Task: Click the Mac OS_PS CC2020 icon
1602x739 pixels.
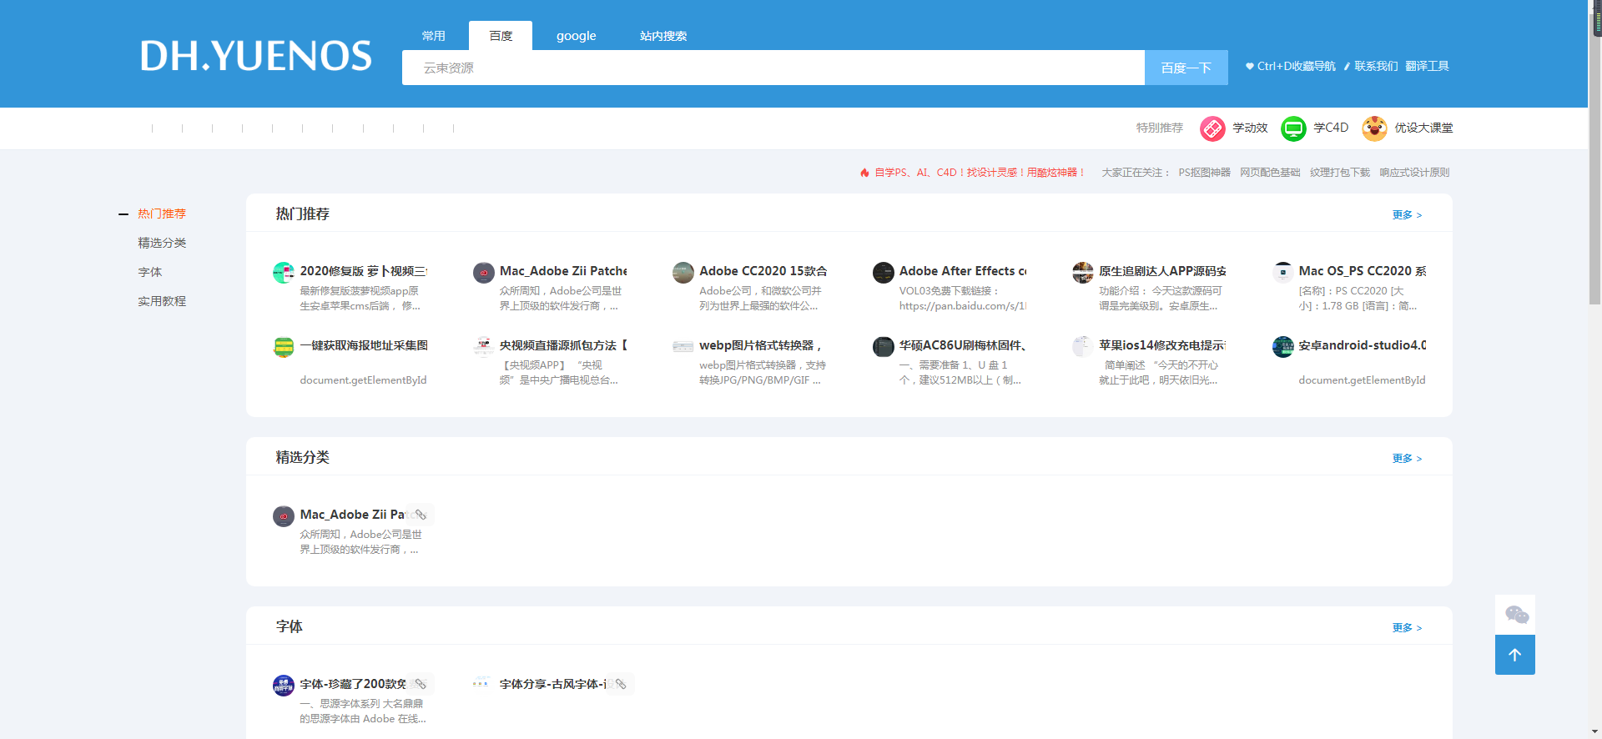Action: pyautogui.click(x=1283, y=273)
